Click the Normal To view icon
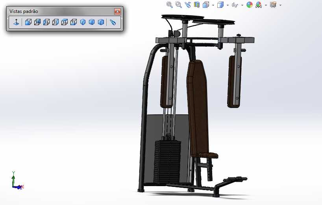This screenshot has width=322, height=205. [16, 22]
